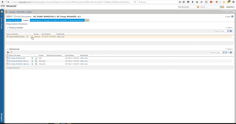236x124 pixels.
Task: Expand the Navigator panel on left sidebar
Action: [2, 117]
